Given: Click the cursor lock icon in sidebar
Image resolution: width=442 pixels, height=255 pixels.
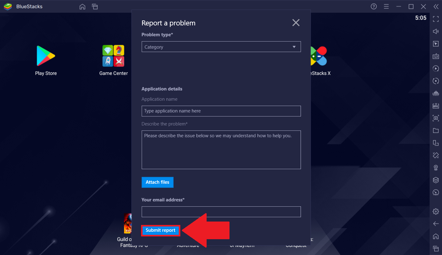Looking at the screenshot, I should coord(436,44).
